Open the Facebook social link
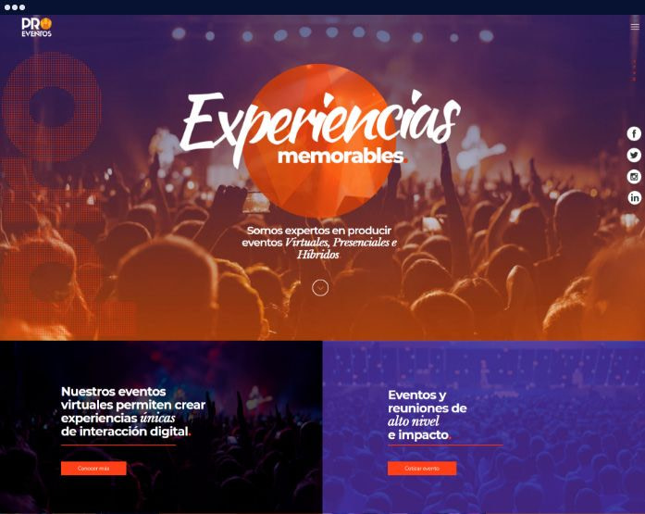 [x=634, y=133]
